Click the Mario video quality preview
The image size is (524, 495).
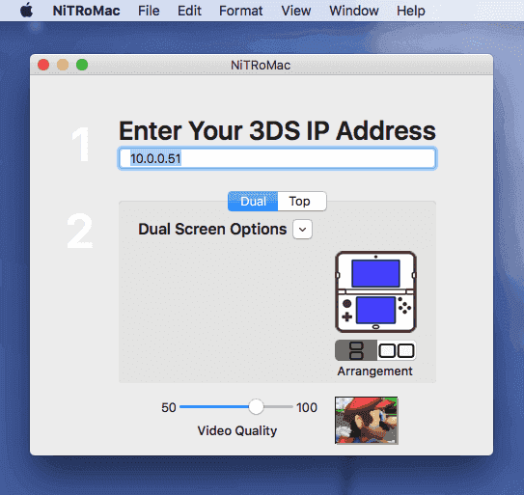click(x=367, y=421)
